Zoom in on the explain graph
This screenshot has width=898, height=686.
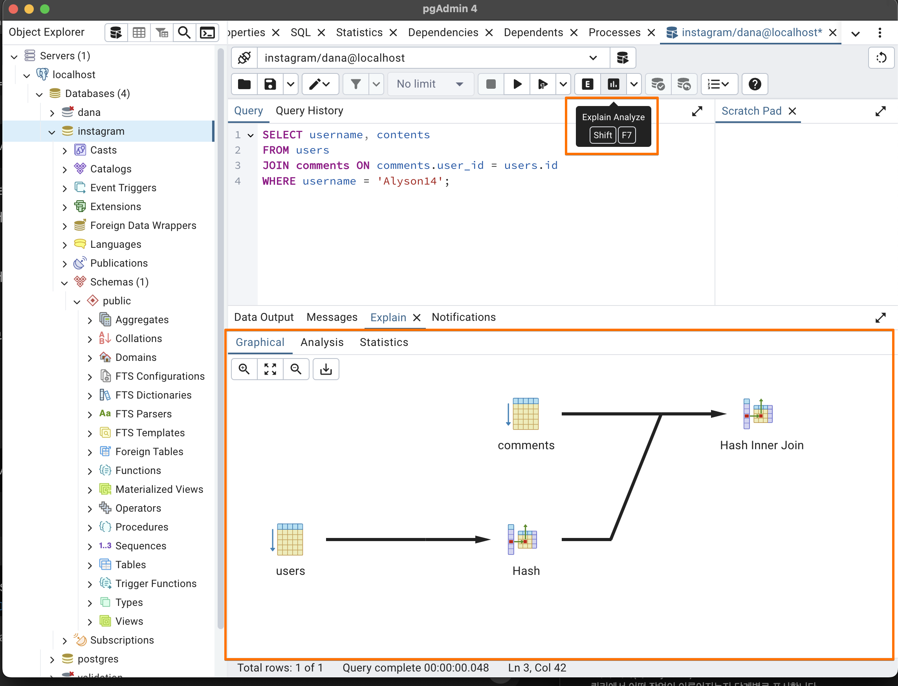[244, 369]
